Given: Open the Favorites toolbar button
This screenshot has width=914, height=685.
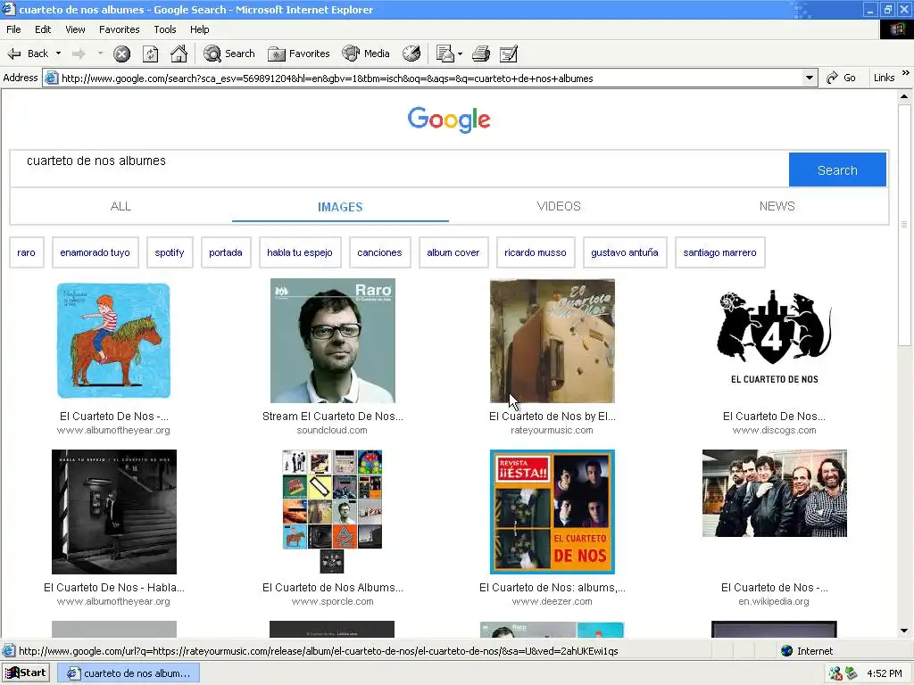Looking at the screenshot, I should [x=299, y=54].
